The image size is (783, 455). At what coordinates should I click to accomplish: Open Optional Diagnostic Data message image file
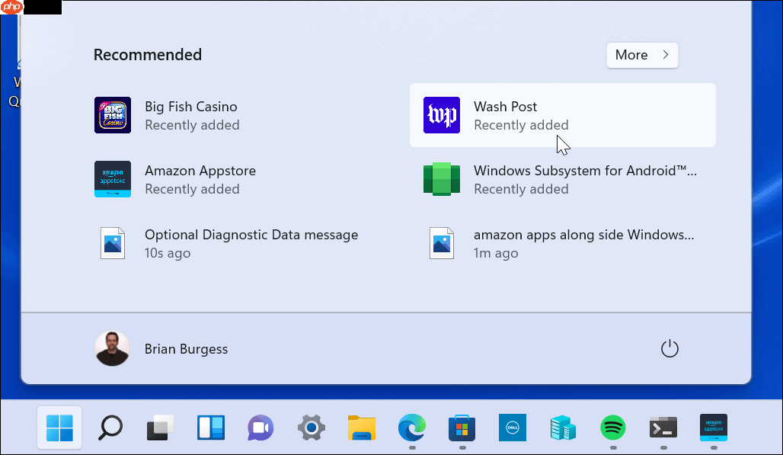pos(113,243)
